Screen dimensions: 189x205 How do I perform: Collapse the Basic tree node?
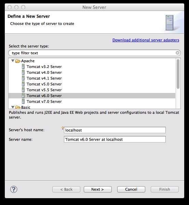coord(13,107)
